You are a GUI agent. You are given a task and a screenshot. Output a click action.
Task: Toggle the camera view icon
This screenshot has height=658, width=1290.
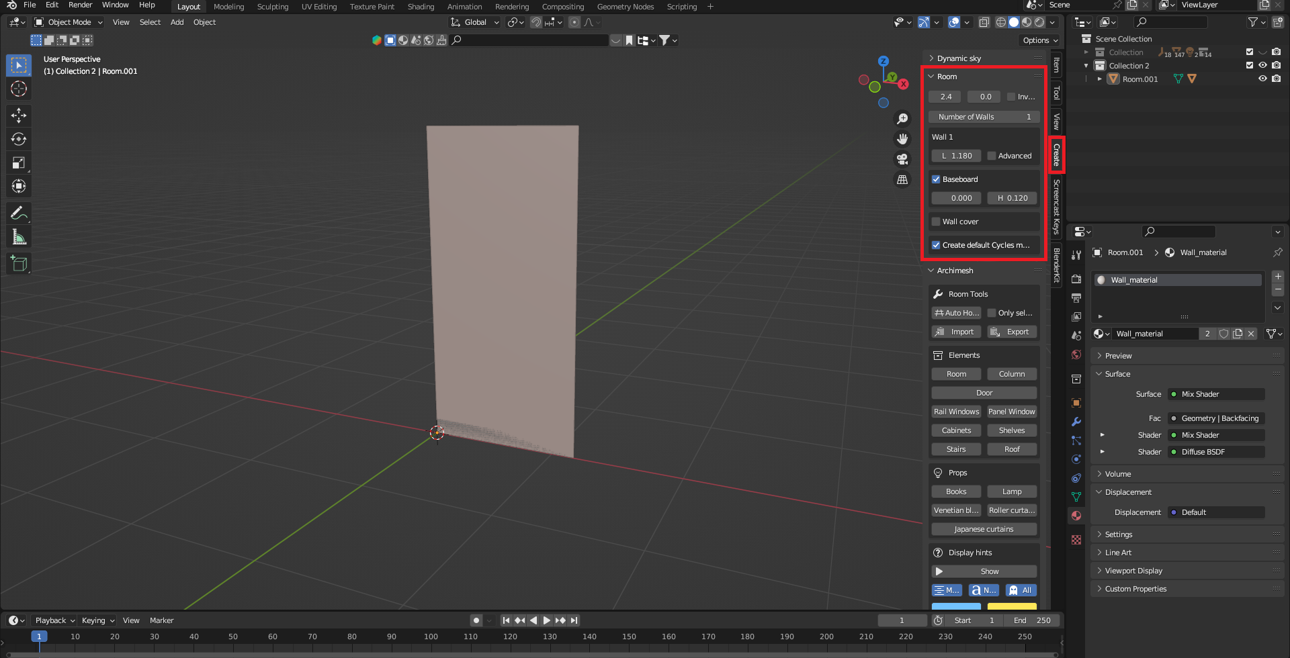click(x=902, y=159)
